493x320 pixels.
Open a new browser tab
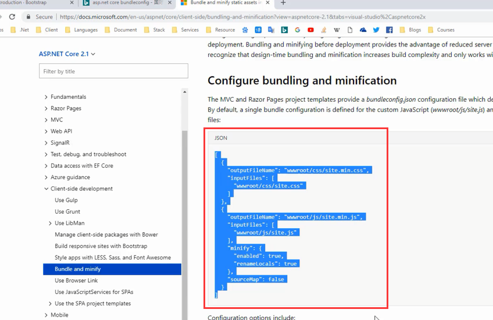[283, 3]
